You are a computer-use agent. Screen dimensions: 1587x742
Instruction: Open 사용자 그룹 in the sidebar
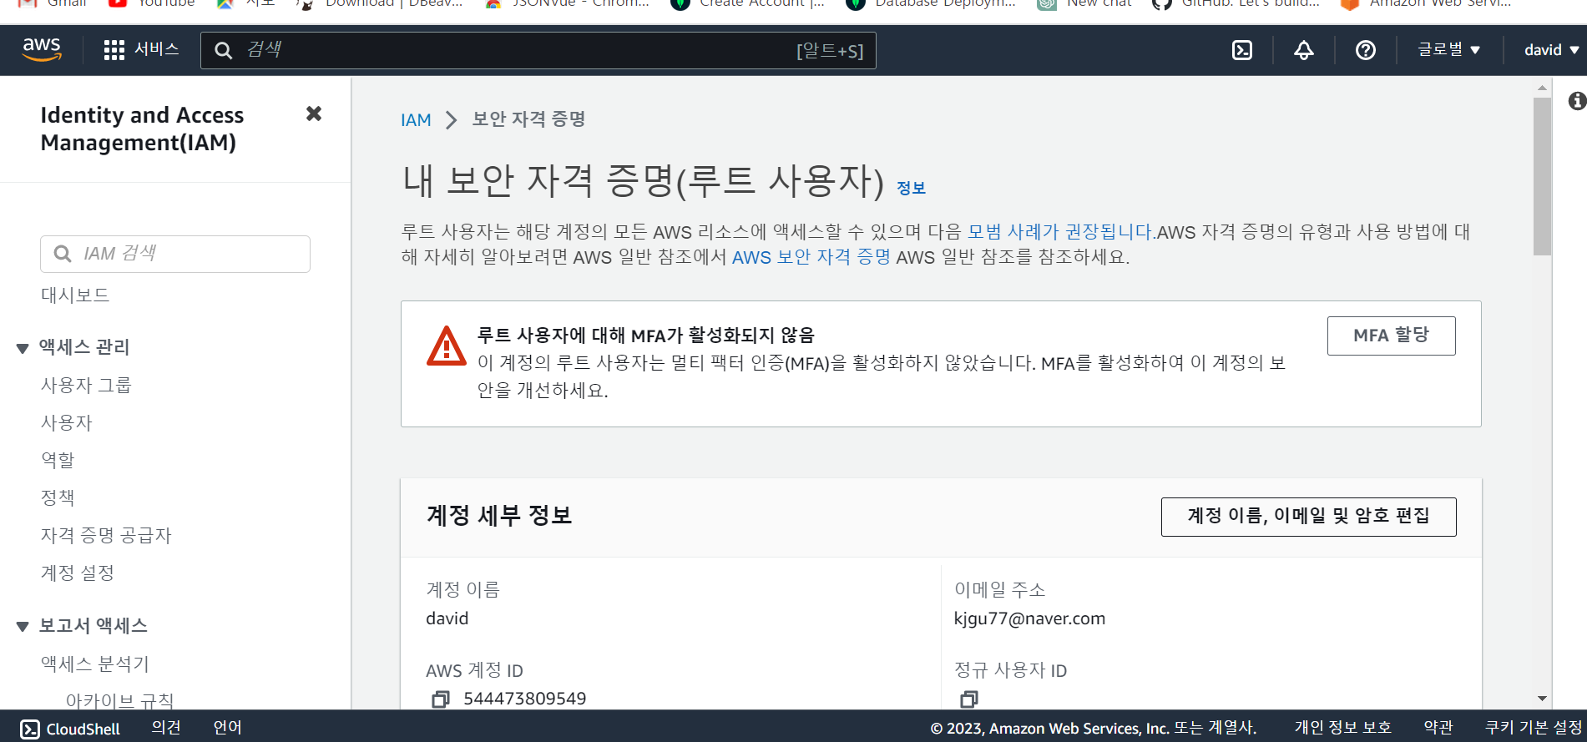click(86, 385)
